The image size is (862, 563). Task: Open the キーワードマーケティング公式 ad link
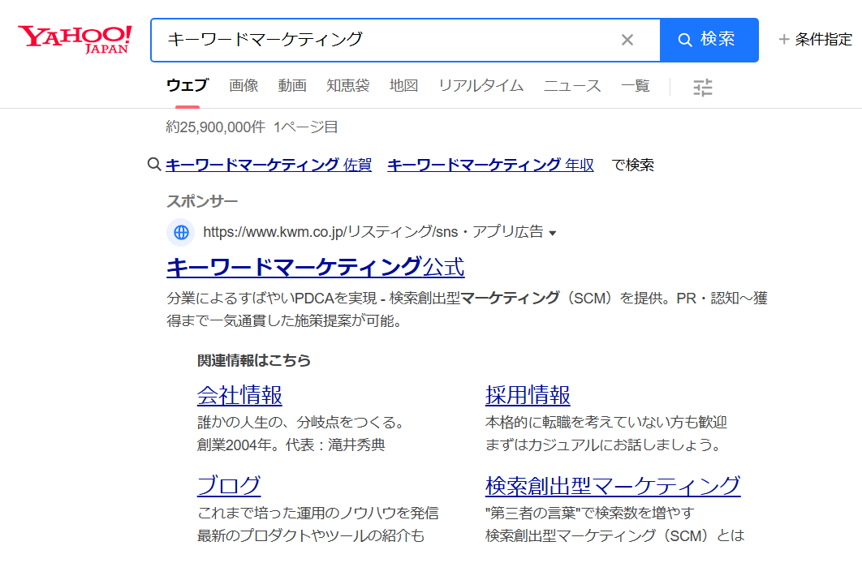tap(316, 268)
